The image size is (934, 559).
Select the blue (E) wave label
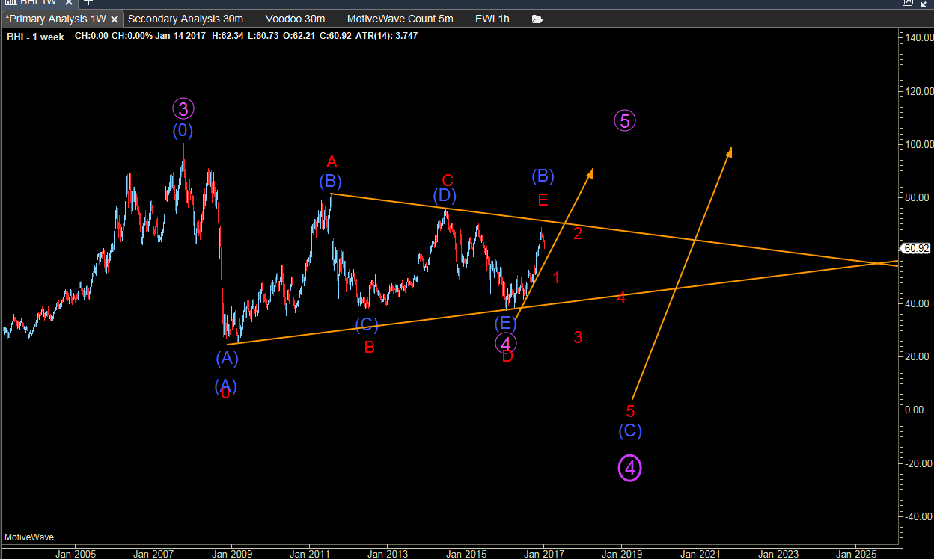tap(505, 324)
